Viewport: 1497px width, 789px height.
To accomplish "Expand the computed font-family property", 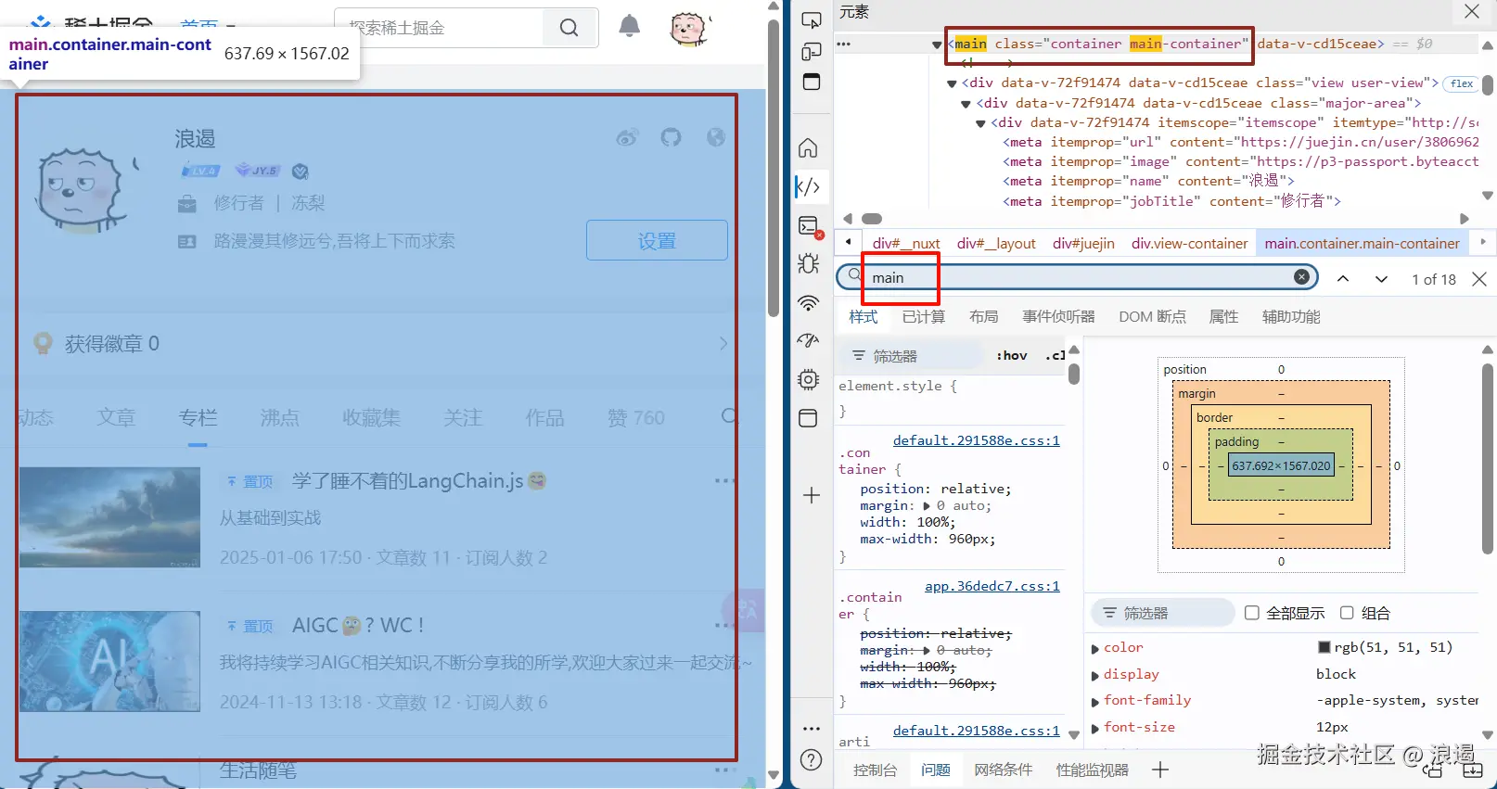I will click(1095, 702).
